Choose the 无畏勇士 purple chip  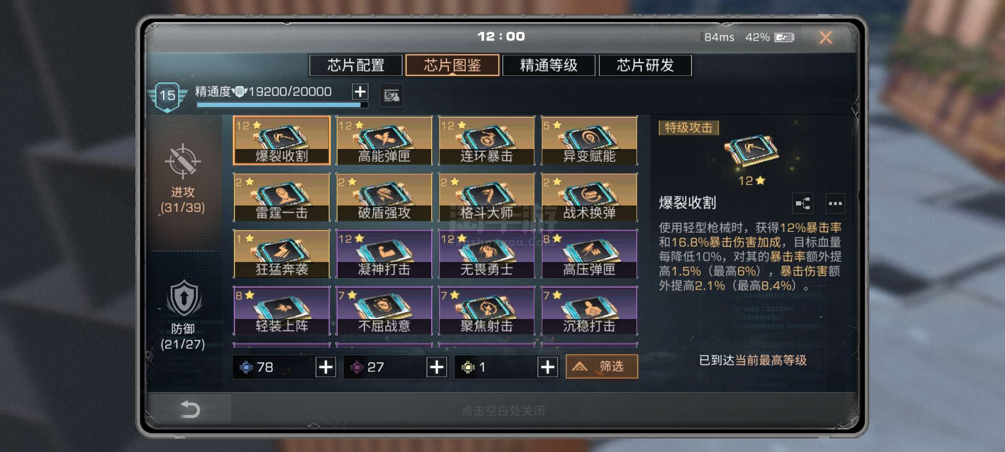(x=487, y=254)
